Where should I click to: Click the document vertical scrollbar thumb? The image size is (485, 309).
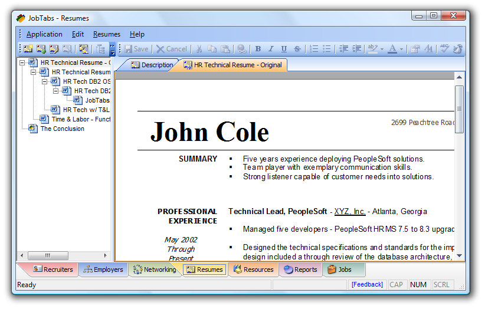[459, 109]
